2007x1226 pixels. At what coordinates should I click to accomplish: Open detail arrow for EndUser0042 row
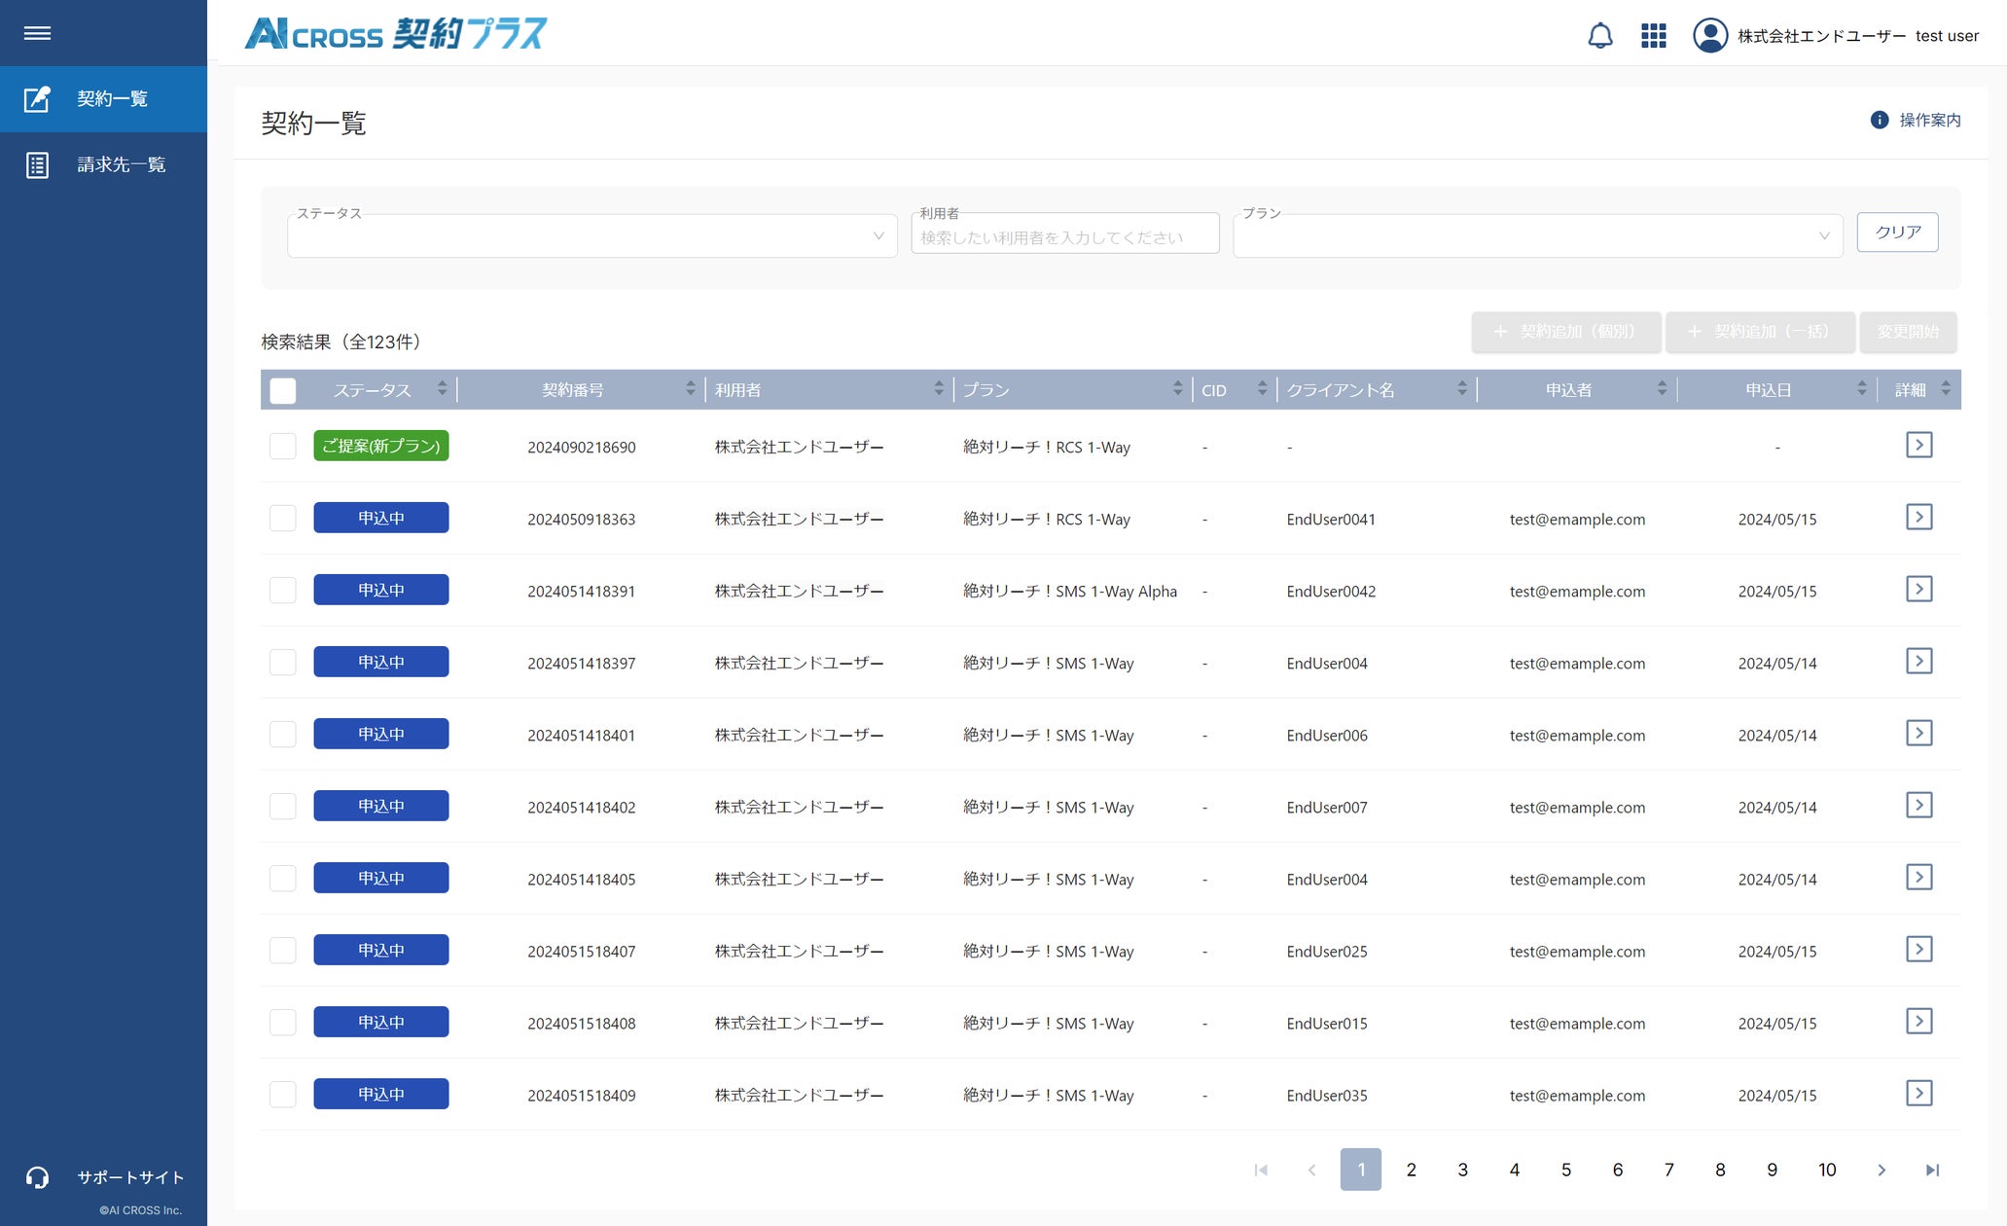pos(1917,590)
